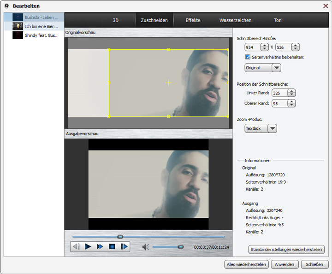
Task: Select the Shindy feat. Bus... thumbnail
Action: coord(18,35)
